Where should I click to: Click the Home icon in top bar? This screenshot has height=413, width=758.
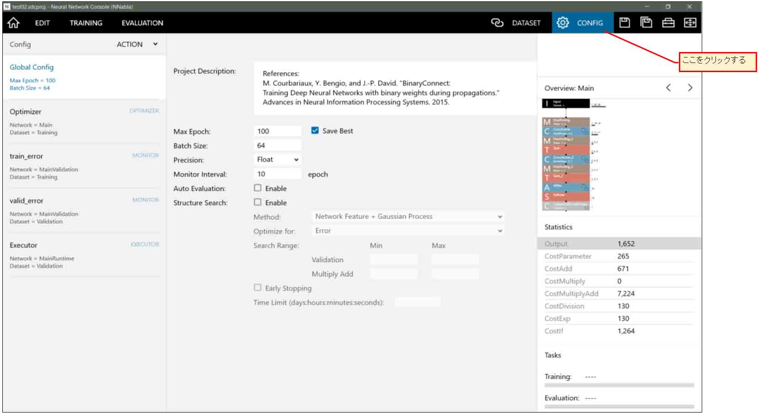(x=14, y=23)
